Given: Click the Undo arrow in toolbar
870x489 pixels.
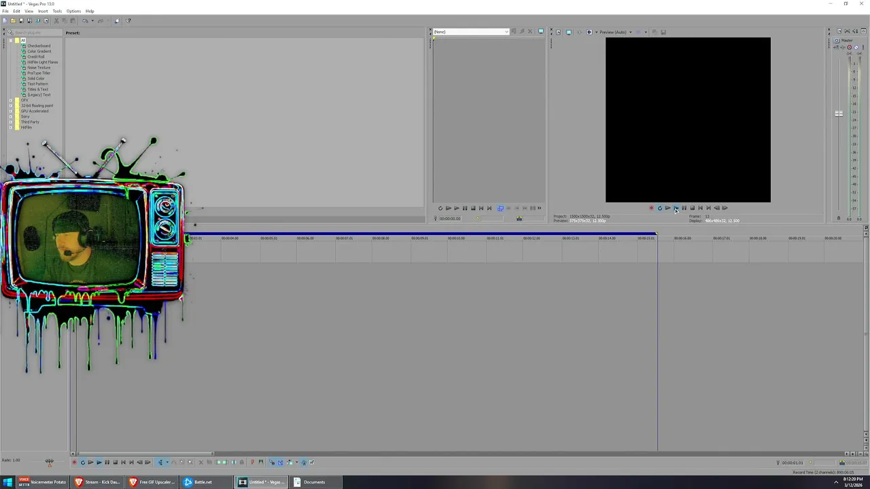Looking at the screenshot, I should [x=85, y=20].
